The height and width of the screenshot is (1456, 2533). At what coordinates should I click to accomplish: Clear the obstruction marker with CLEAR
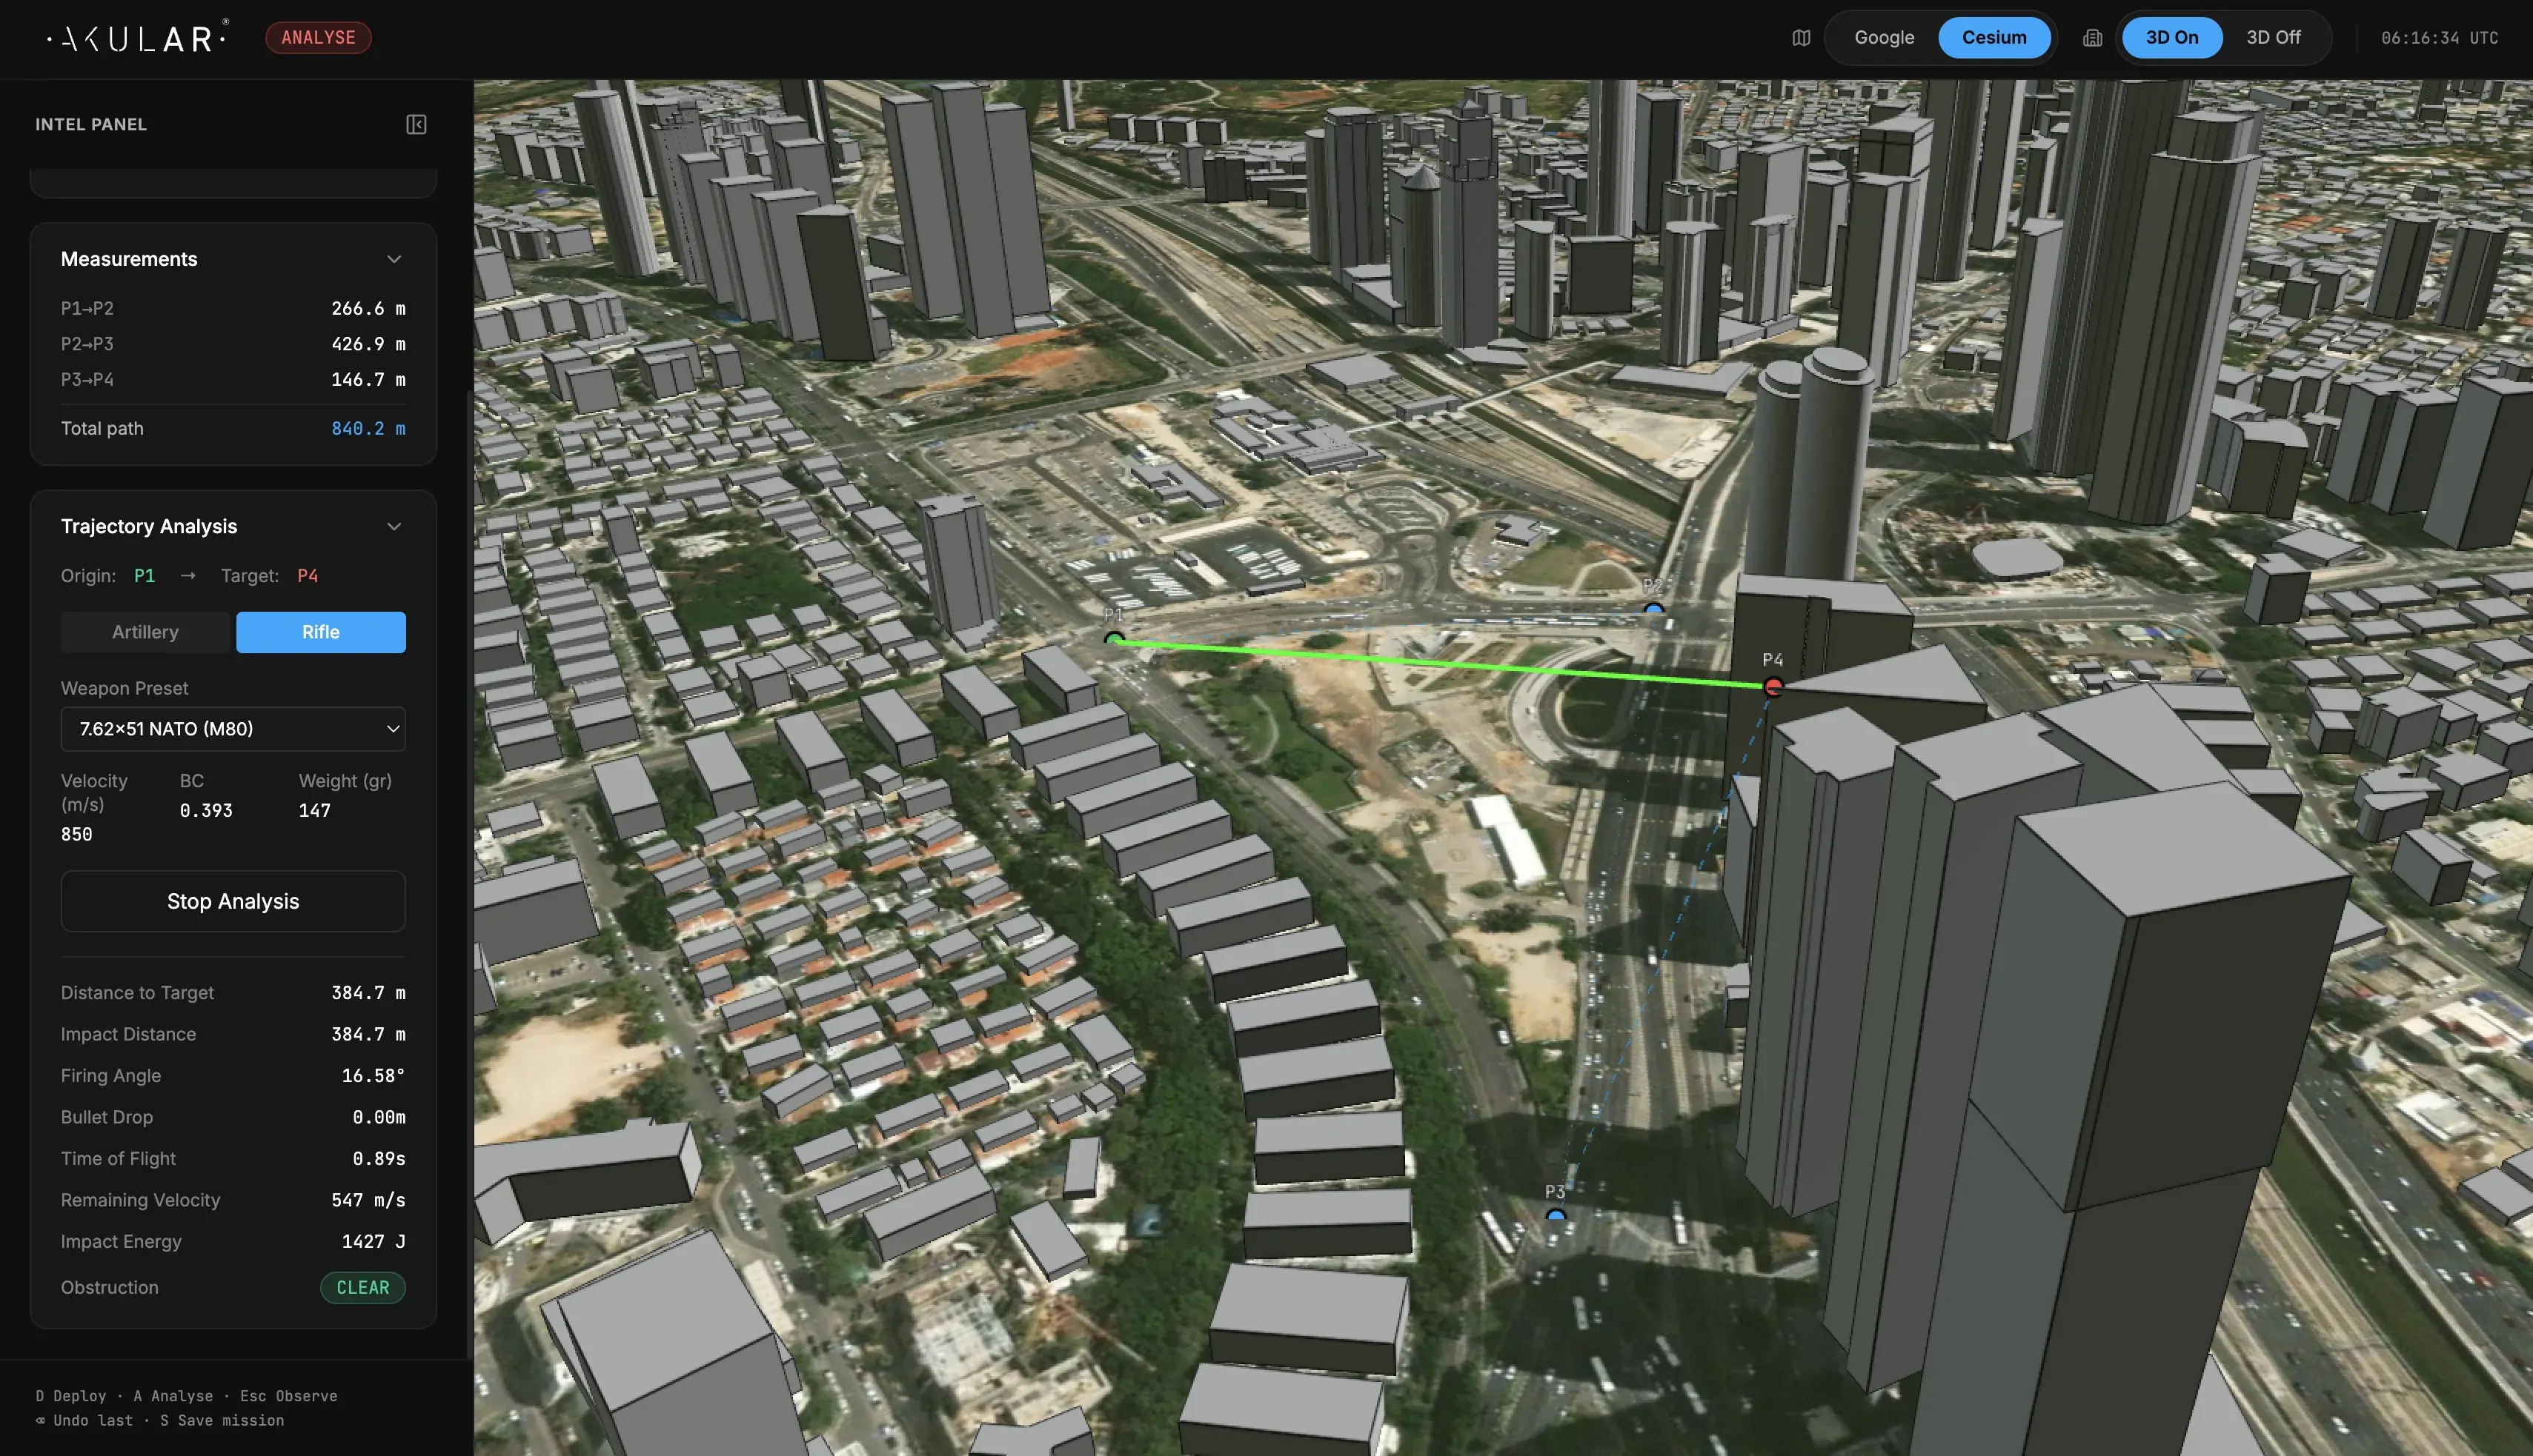point(362,1288)
